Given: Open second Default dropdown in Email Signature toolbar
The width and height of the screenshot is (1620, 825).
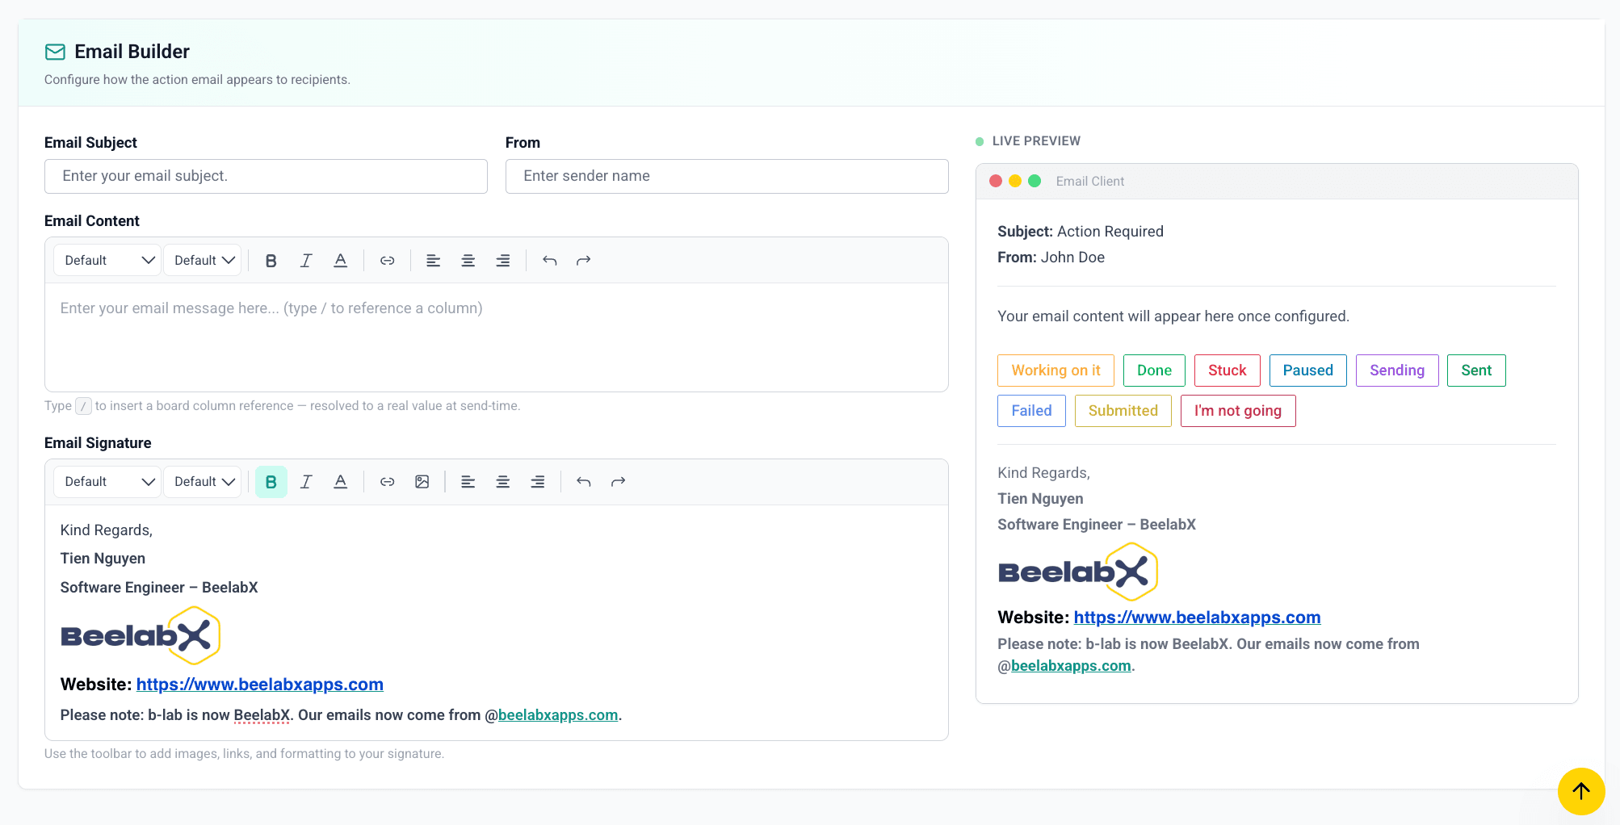Looking at the screenshot, I should point(203,482).
